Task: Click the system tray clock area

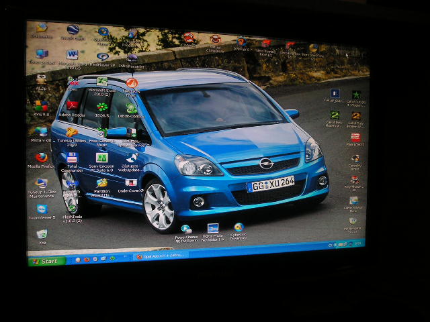Action: click(x=357, y=243)
